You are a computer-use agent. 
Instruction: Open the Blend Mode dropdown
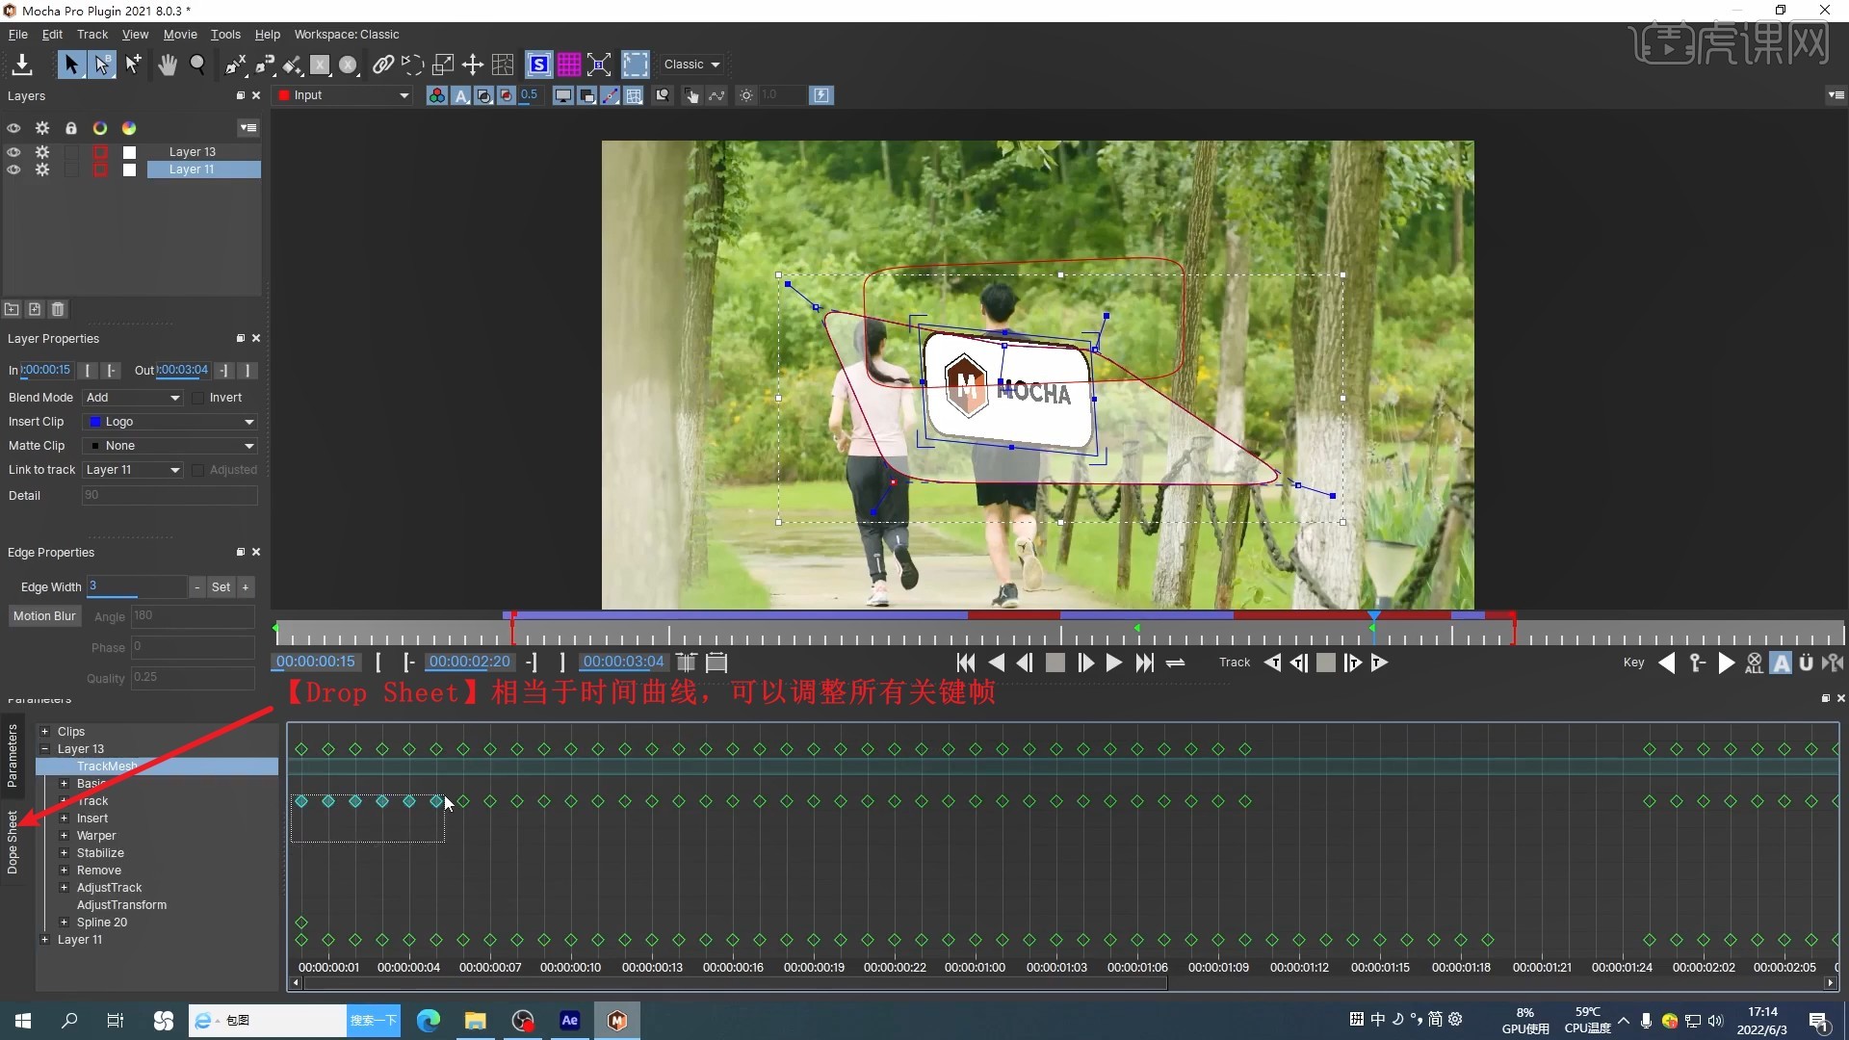133,398
